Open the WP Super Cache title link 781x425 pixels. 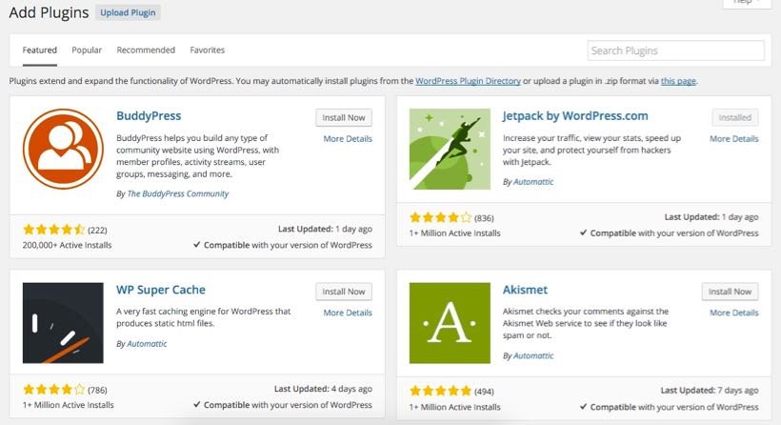coord(161,290)
